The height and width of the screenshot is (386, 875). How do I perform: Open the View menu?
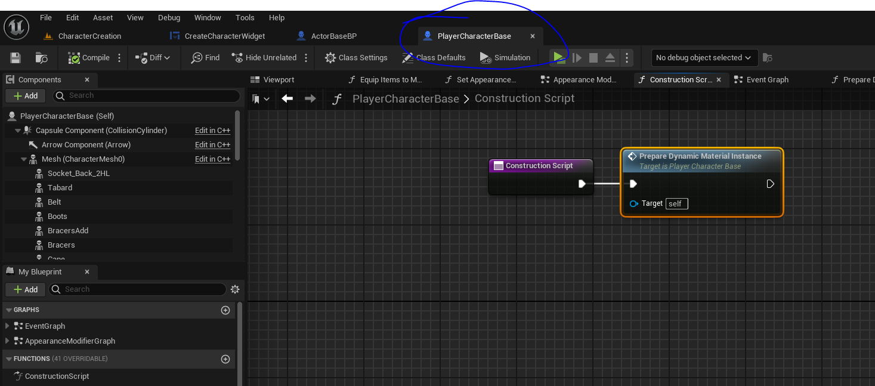click(135, 18)
